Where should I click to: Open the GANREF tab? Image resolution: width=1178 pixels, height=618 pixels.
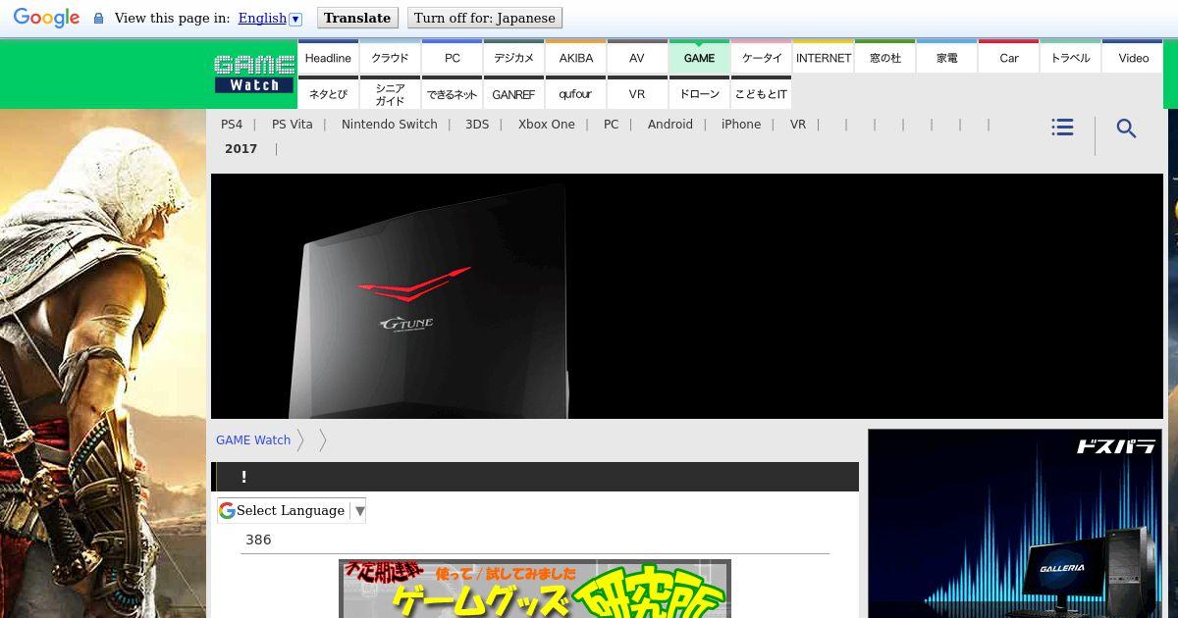(x=513, y=93)
